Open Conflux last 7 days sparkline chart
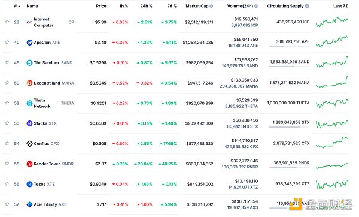This screenshot has width=359, height=217. [332, 143]
